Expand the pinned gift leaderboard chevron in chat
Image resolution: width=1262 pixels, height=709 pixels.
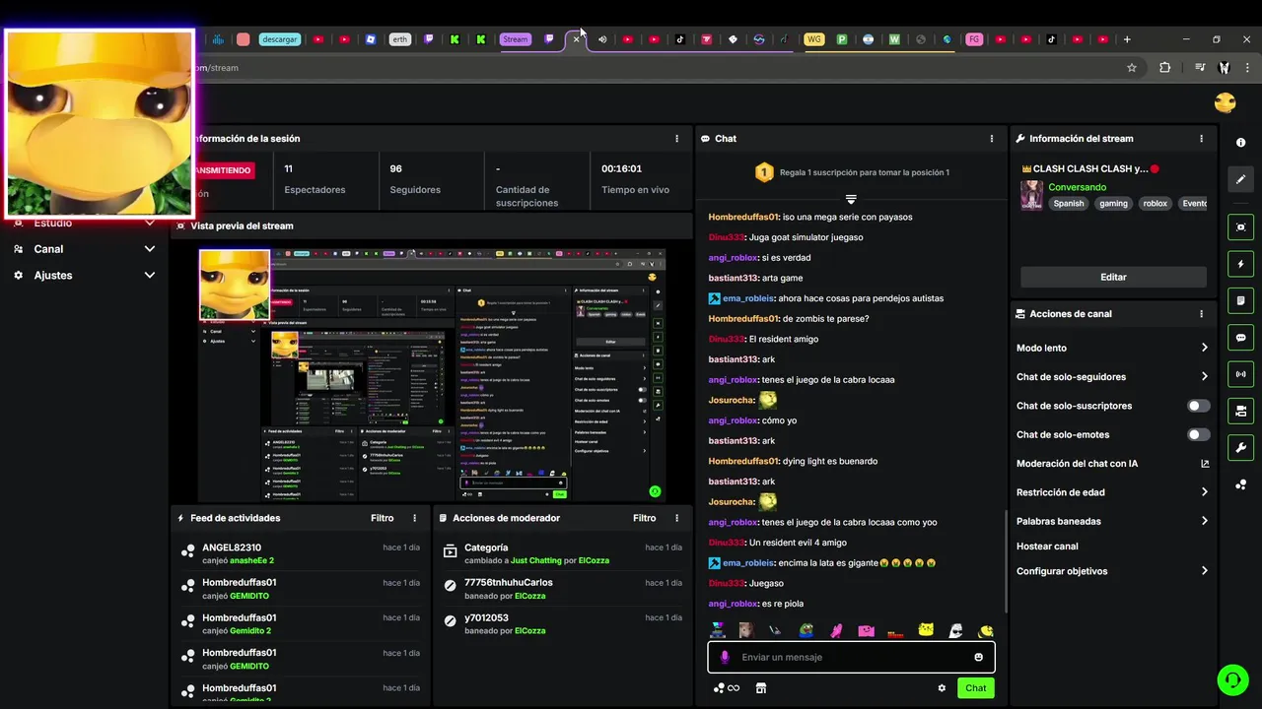851,199
